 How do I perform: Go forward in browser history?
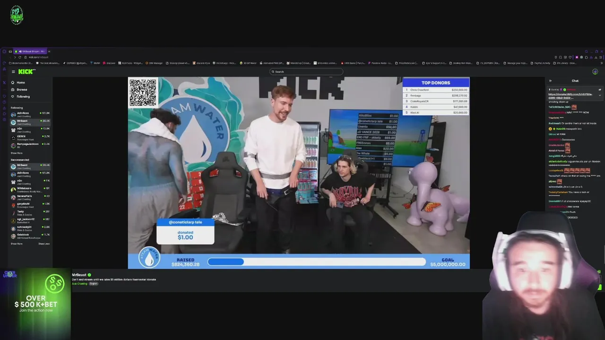point(15,57)
